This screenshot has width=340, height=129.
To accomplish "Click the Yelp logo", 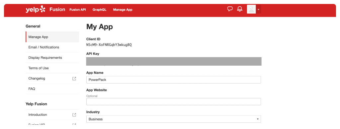I will pos(36,10).
